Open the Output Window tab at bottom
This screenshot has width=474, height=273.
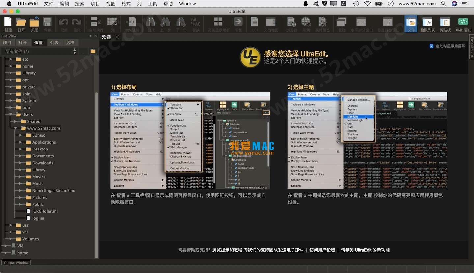click(16, 263)
